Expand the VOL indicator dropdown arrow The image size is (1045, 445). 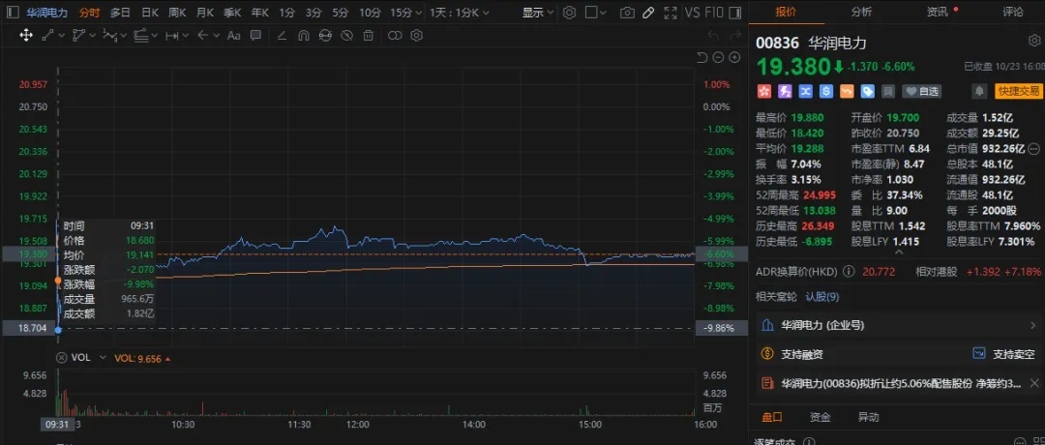pyautogui.click(x=167, y=358)
